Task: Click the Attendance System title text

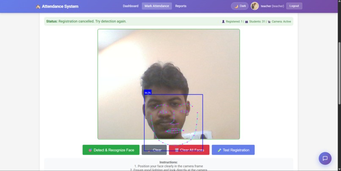Action: coord(60,6)
